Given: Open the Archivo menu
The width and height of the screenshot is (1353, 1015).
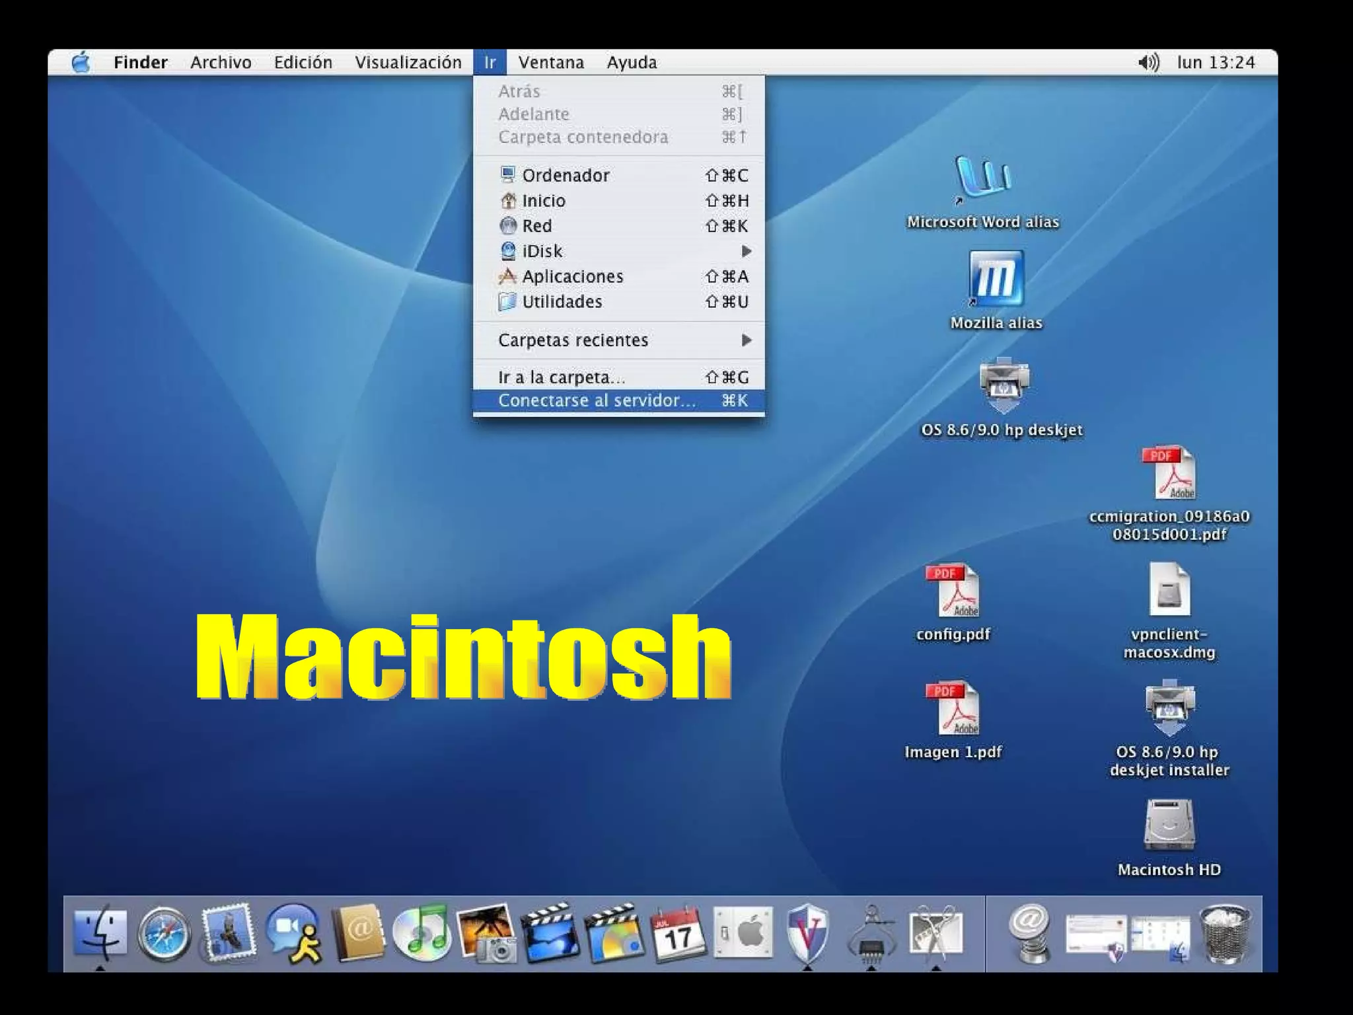Looking at the screenshot, I should [221, 62].
